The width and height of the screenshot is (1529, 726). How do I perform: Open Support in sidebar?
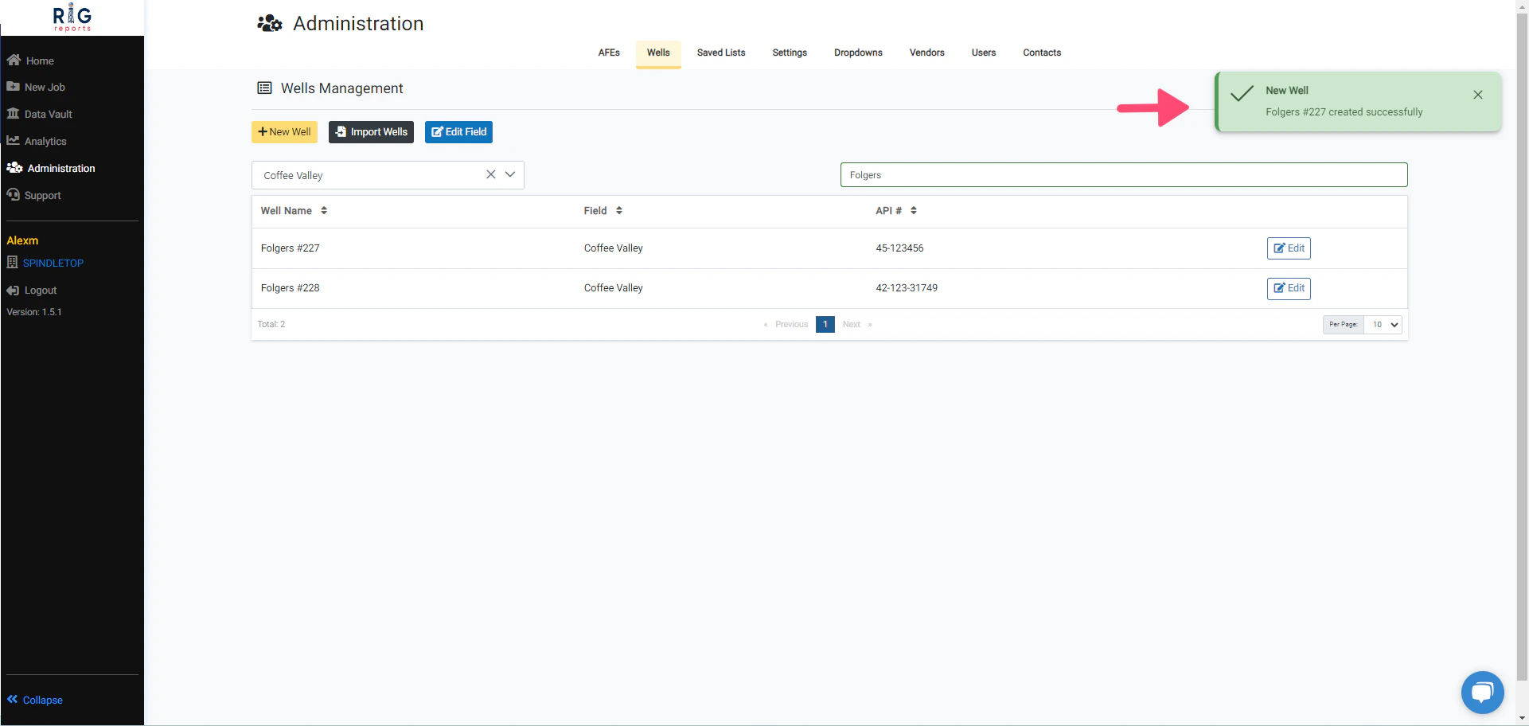tap(42, 196)
